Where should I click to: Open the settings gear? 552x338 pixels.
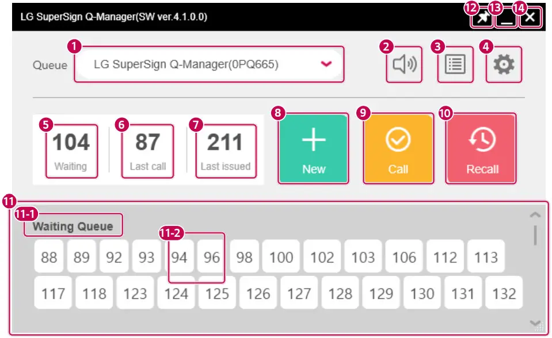504,64
